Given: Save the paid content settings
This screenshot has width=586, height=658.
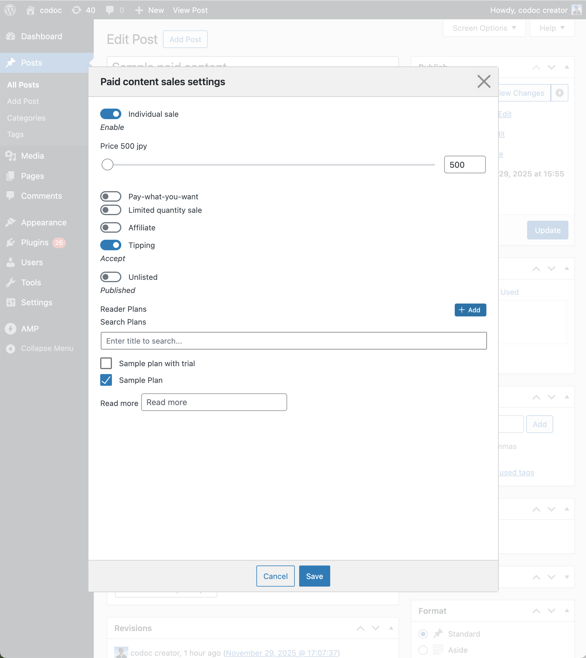Looking at the screenshot, I should click(314, 576).
